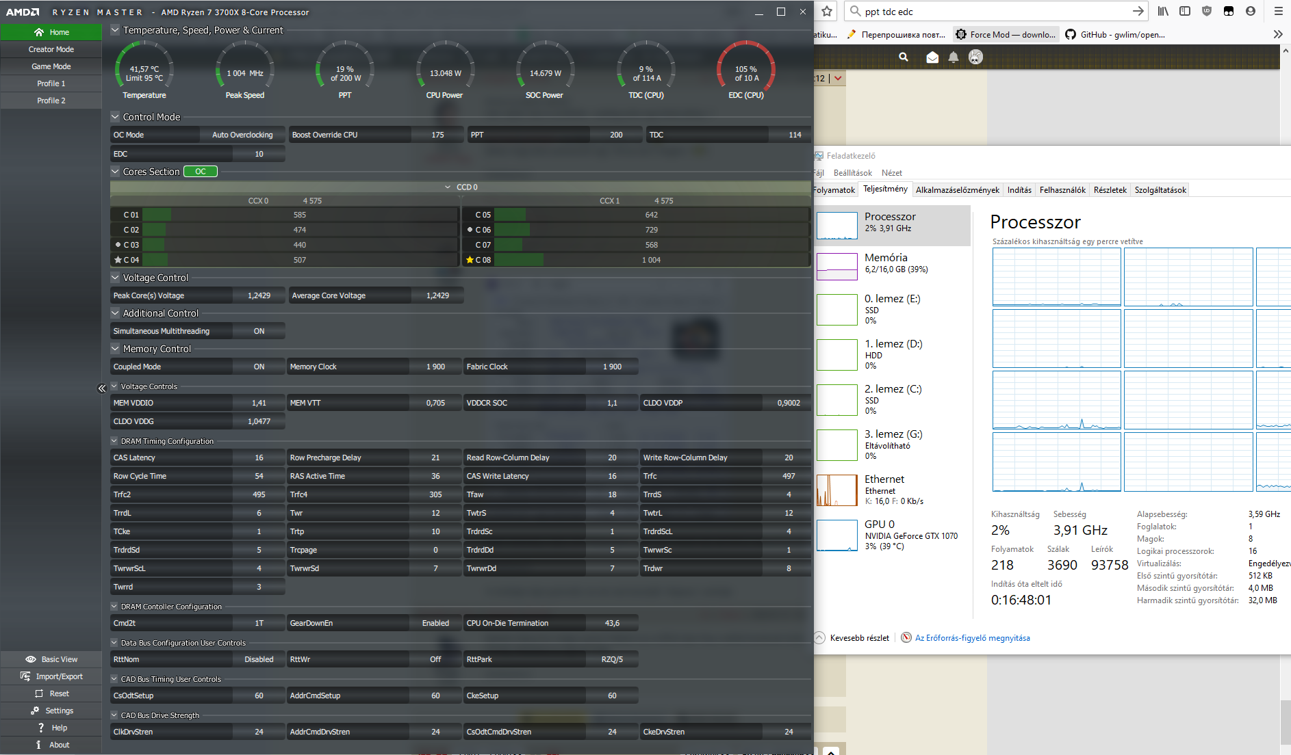Image resolution: width=1291 pixels, height=755 pixels.
Task: Open Settings via the gears icon
Action: click(x=35, y=711)
